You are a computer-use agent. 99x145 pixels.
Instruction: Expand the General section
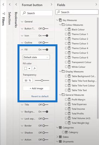22,22
